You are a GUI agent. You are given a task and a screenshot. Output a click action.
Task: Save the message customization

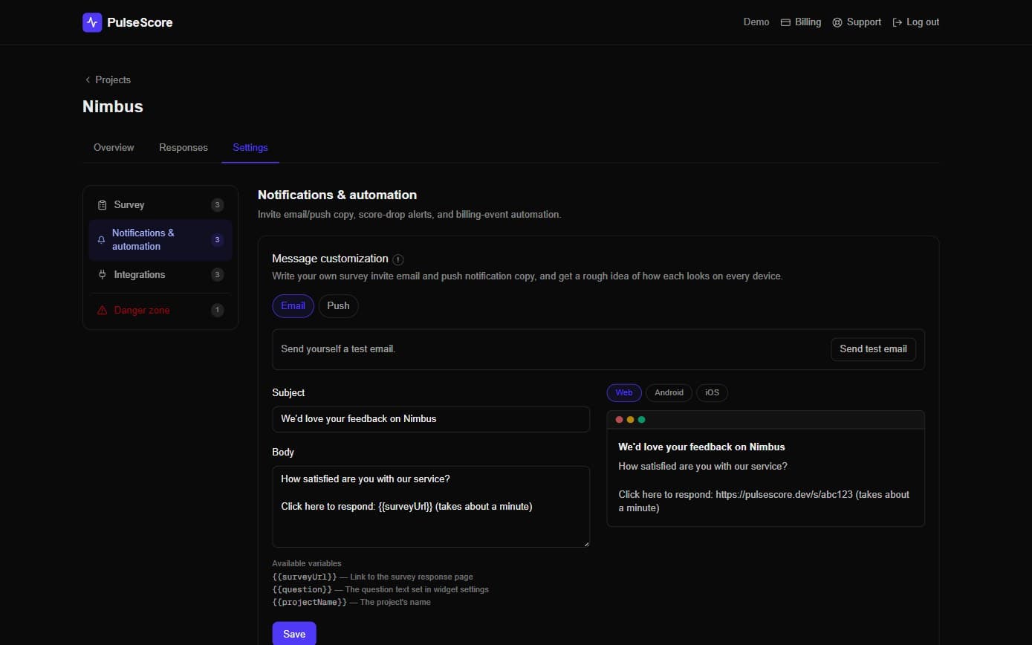[294, 634]
